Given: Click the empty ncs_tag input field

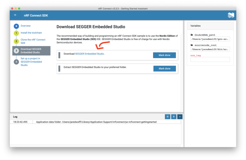Looking at the screenshot, I should click(210, 60).
